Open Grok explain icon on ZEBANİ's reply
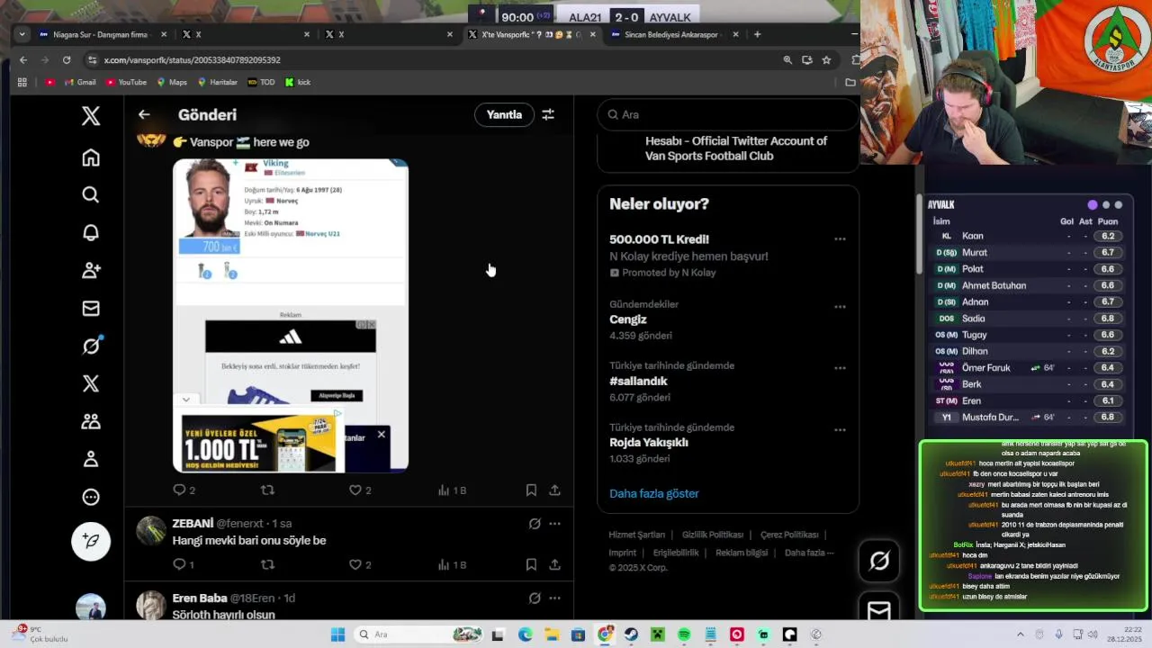The height and width of the screenshot is (648, 1152). 535,524
